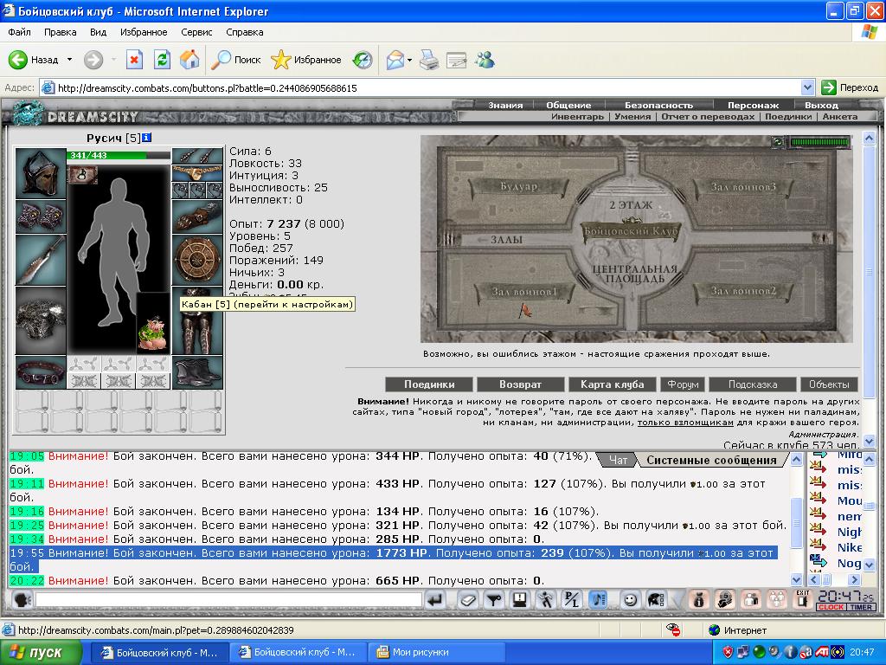Click the helmet equipment slot
This screenshot has width=886, height=665.
(x=41, y=173)
